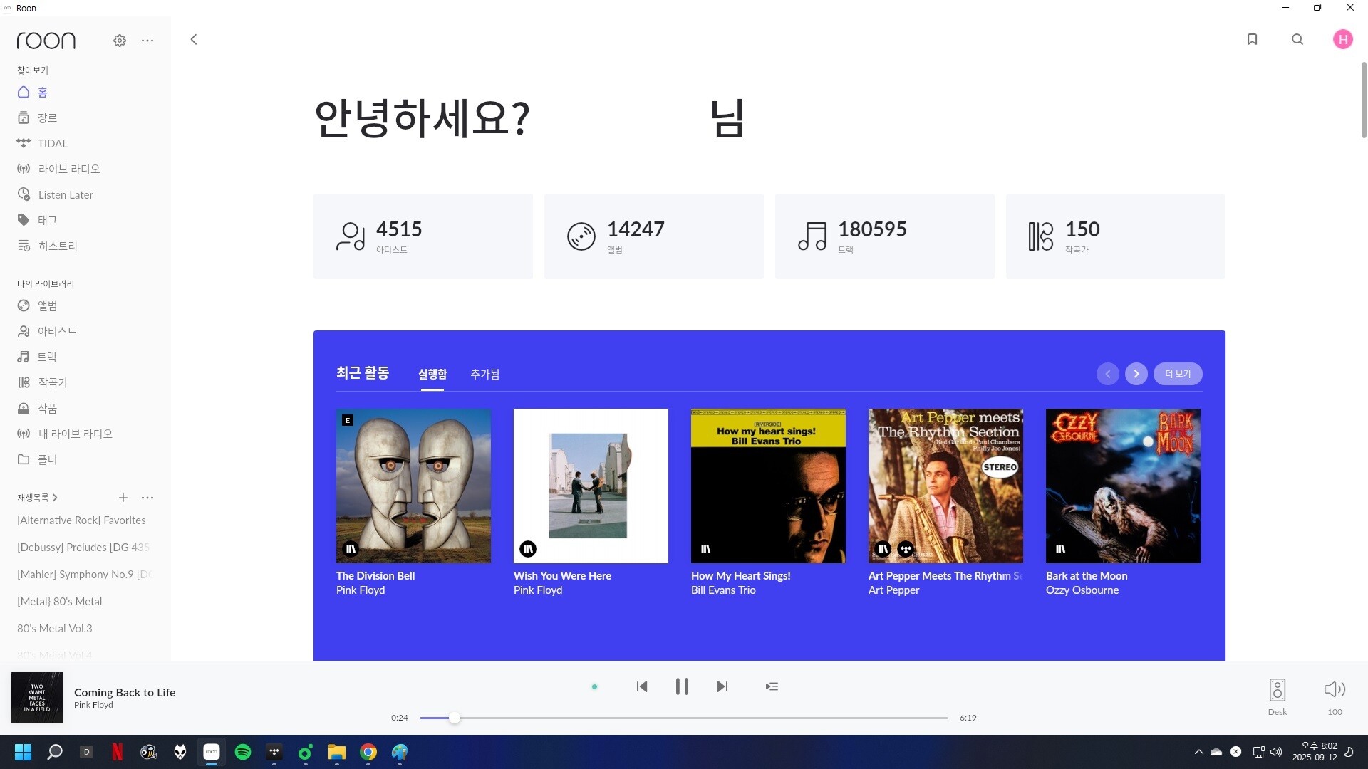Open Windows Start menu

(24, 752)
